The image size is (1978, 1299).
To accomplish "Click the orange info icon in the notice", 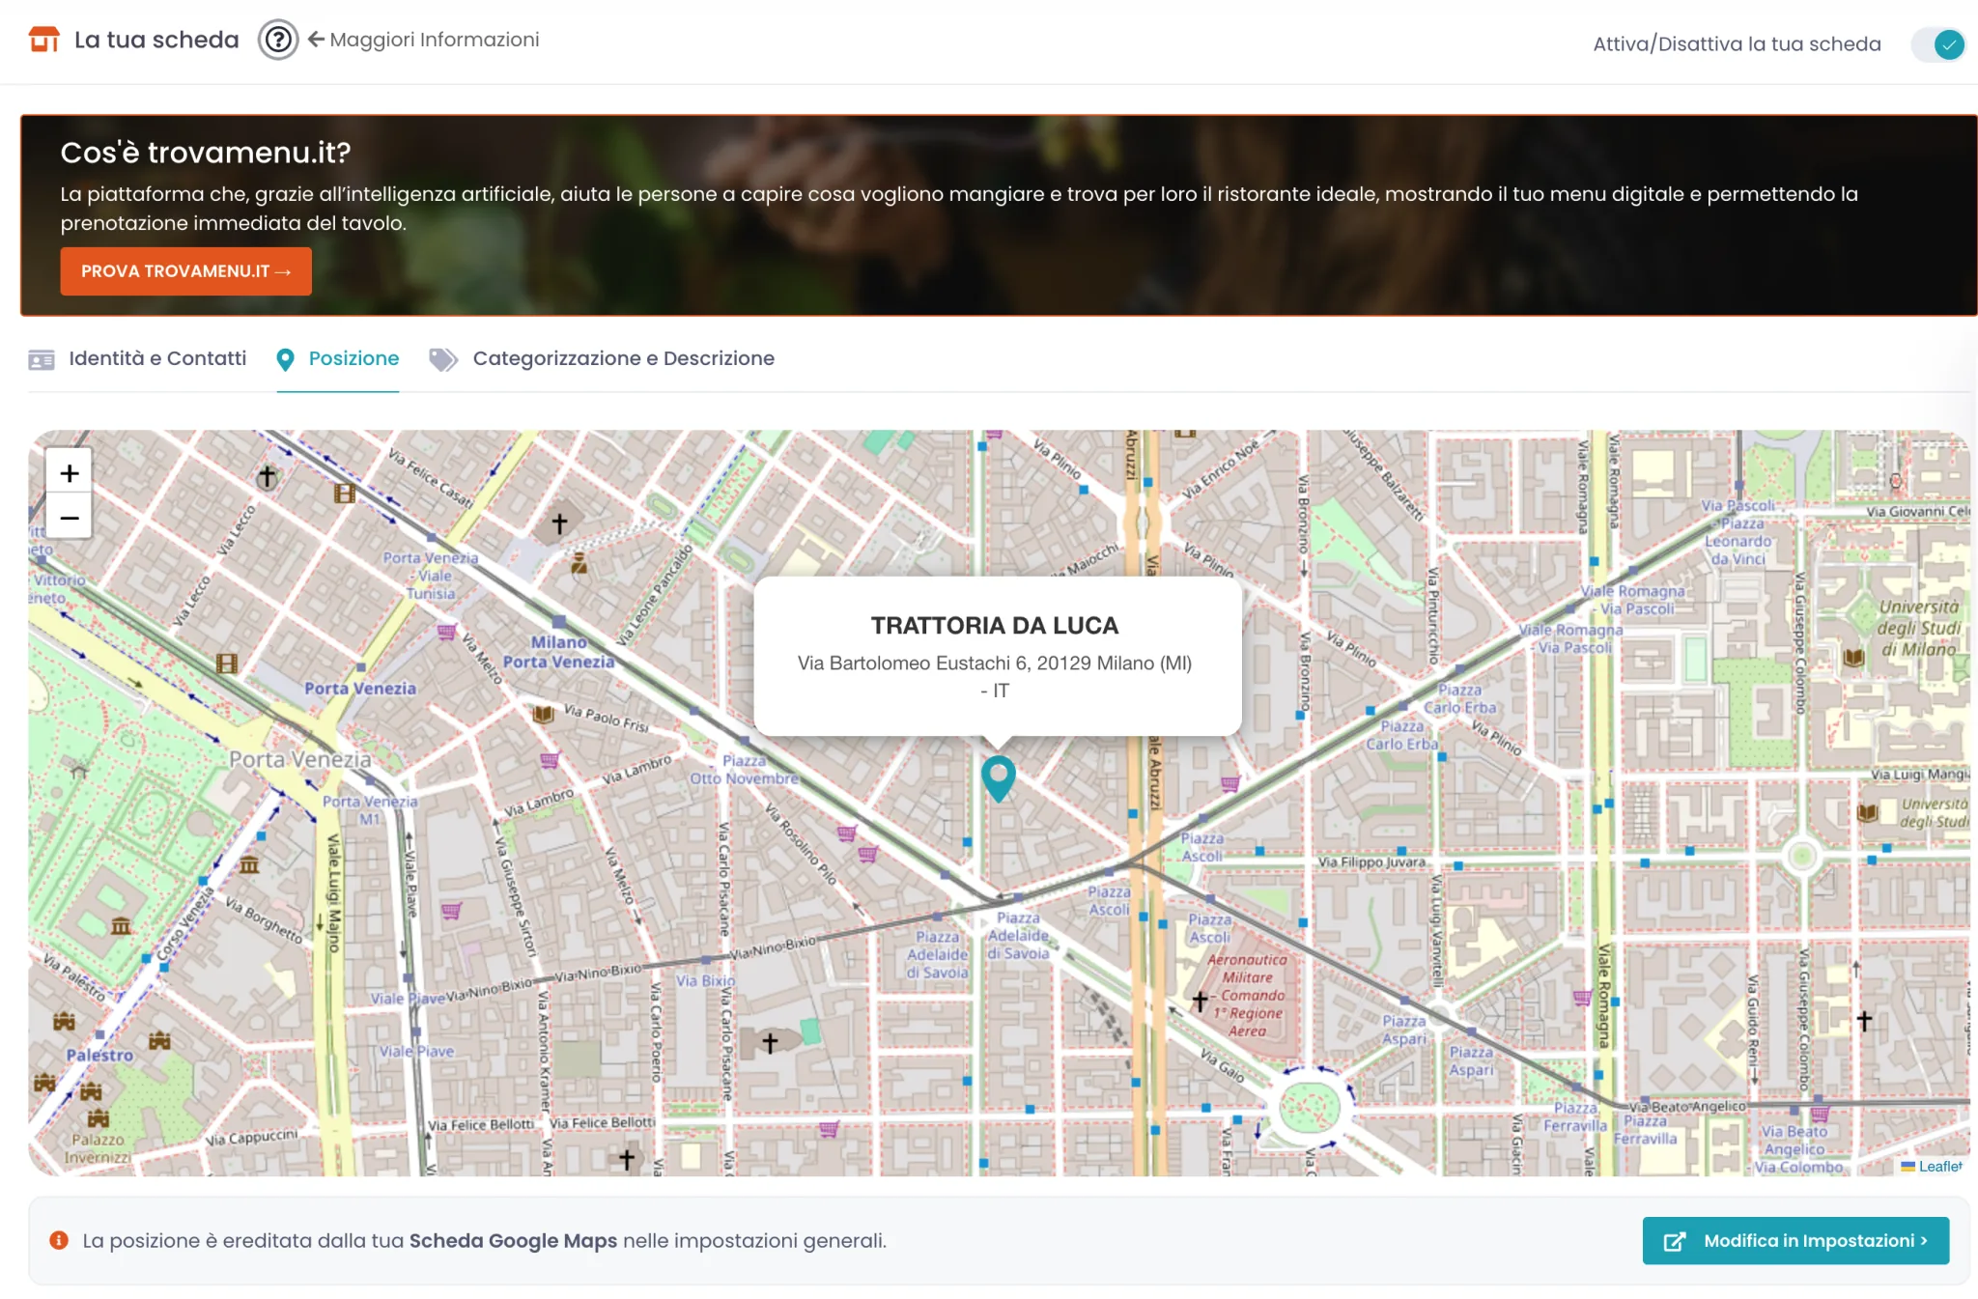I will [x=59, y=1240].
